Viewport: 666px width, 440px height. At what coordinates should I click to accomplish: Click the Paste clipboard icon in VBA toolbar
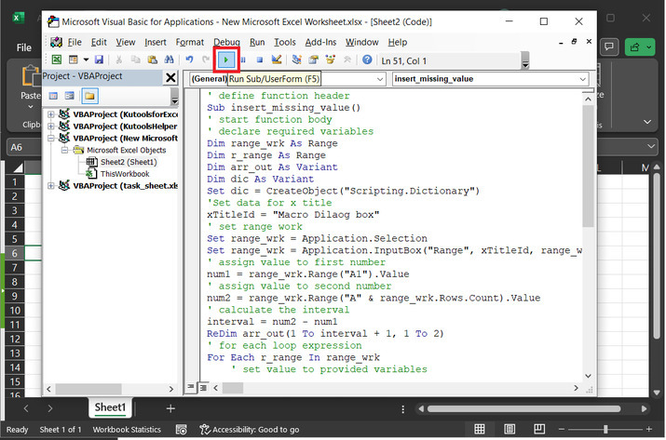[152, 60]
